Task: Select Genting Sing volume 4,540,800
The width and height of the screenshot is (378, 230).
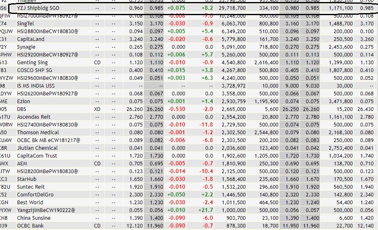Action: coord(234,63)
